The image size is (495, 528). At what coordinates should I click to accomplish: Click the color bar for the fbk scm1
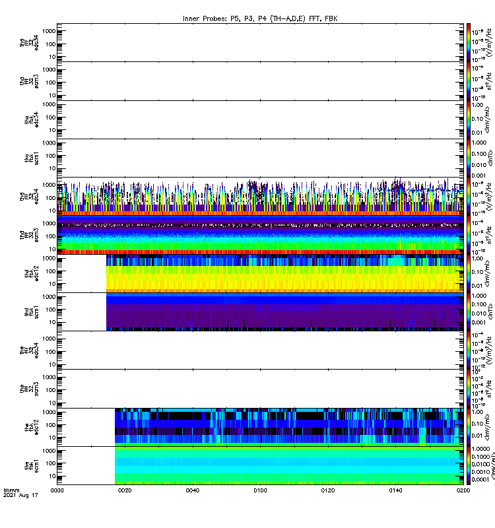pyautogui.click(x=469, y=466)
